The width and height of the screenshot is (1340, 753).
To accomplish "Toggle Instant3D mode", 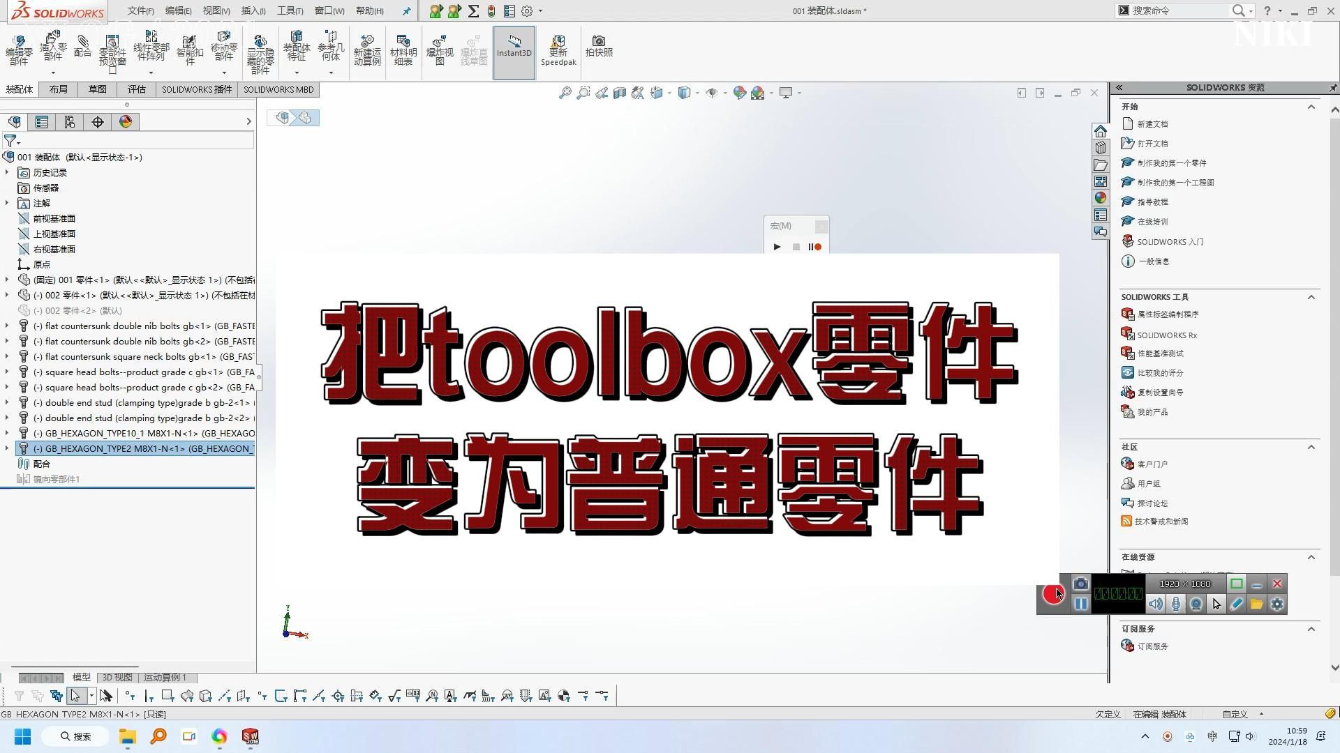I will click(x=514, y=52).
